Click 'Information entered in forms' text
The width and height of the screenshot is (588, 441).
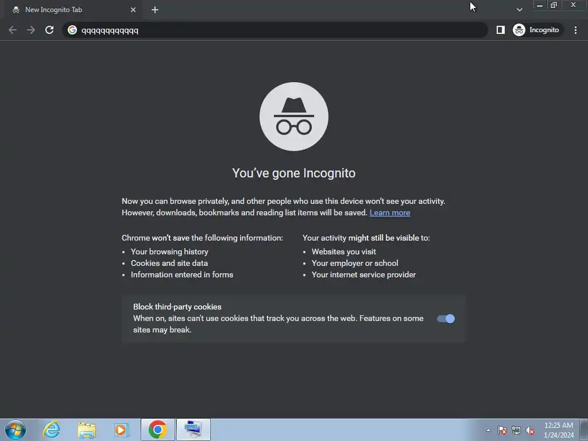[x=182, y=275]
